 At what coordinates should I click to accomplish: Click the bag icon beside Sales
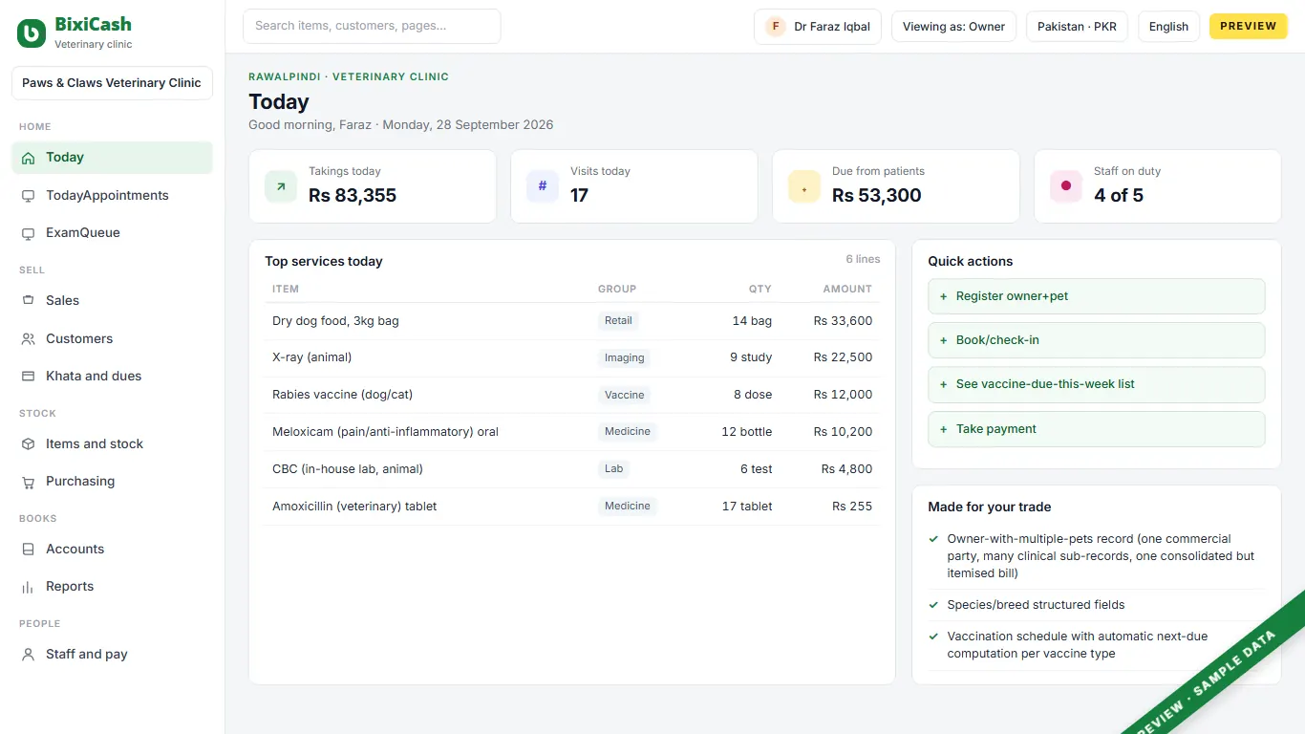tap(28, 301)
